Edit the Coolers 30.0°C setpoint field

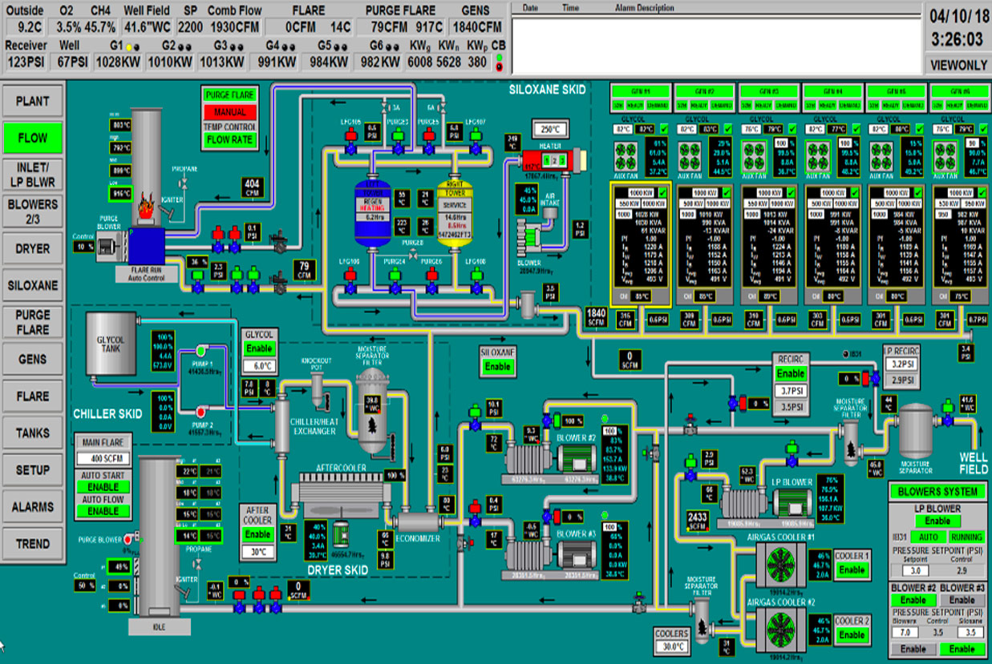[x=672, y=646]
